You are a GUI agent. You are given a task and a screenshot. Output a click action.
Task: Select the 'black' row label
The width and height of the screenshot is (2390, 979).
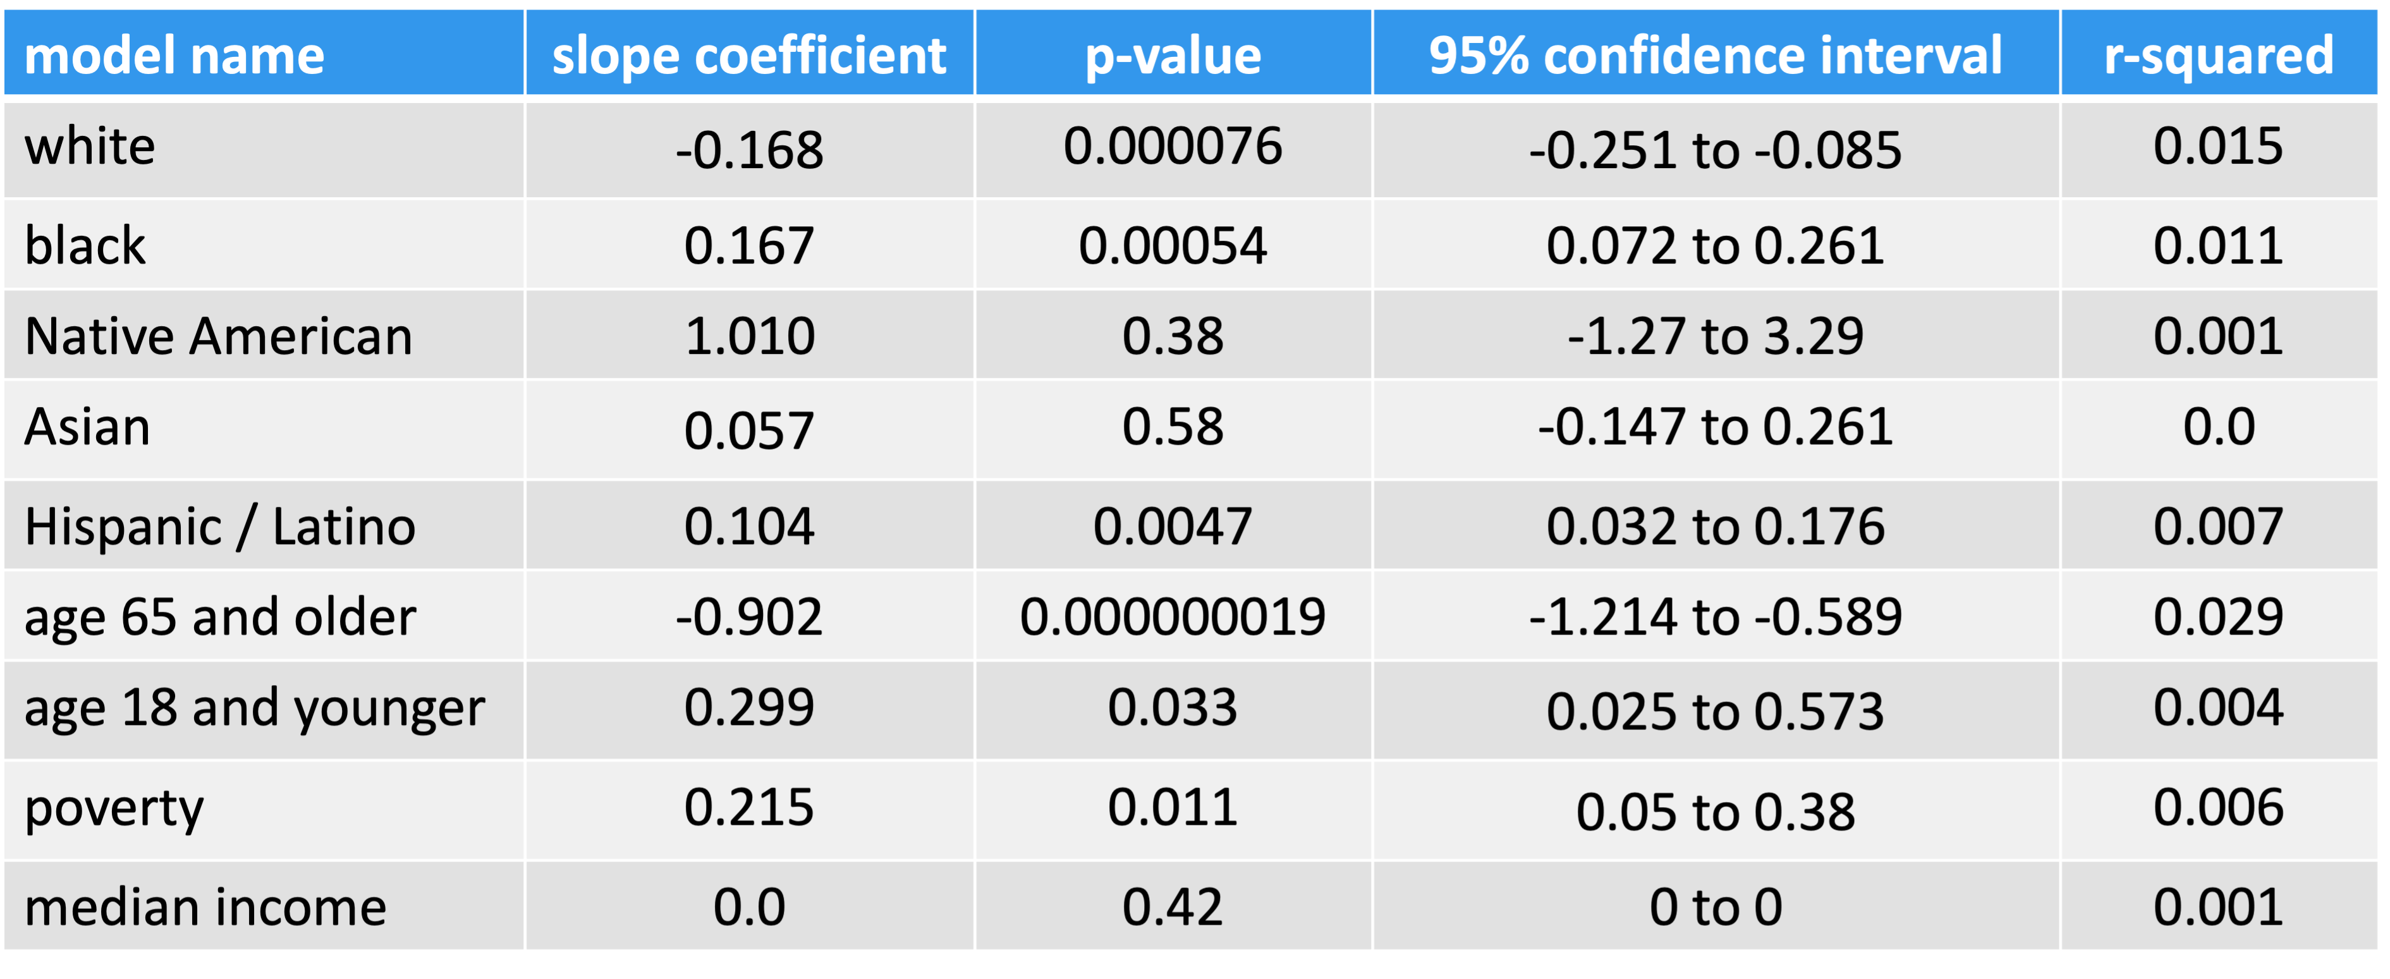point(85,246)
